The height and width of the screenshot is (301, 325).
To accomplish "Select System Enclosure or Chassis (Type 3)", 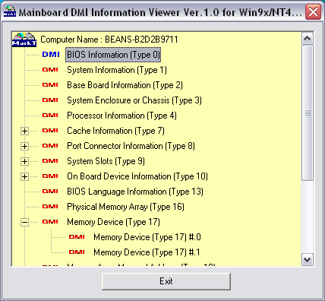I will 134,100.
